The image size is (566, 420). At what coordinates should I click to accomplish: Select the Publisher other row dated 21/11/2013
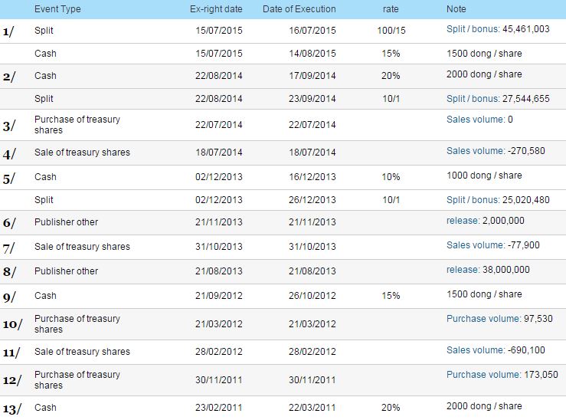[67, 222]
